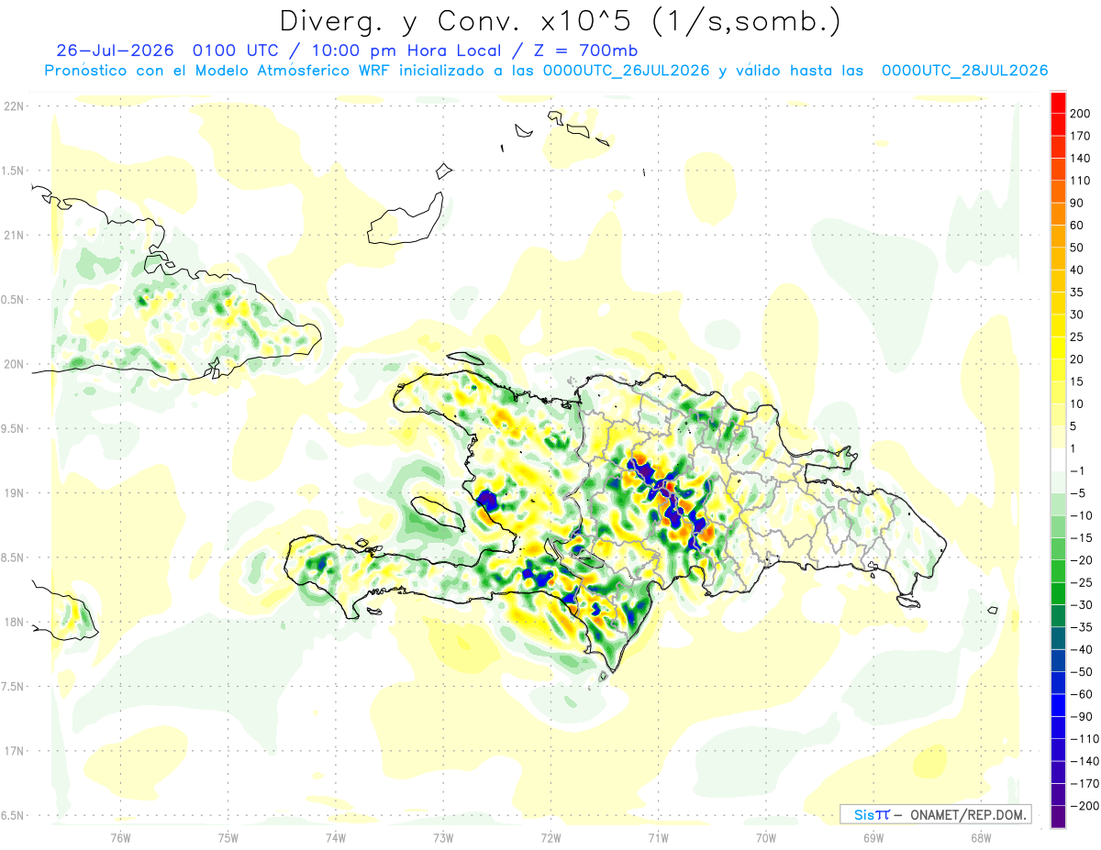Click the 73W longitude label
The height and width of the screenshot is (850, 1101).
(x=442, y=837)
